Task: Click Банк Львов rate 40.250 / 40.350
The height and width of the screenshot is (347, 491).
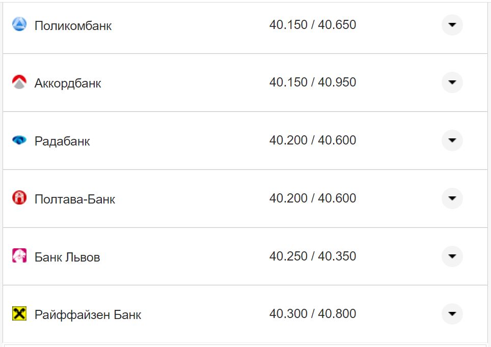Action: point(313,256)
